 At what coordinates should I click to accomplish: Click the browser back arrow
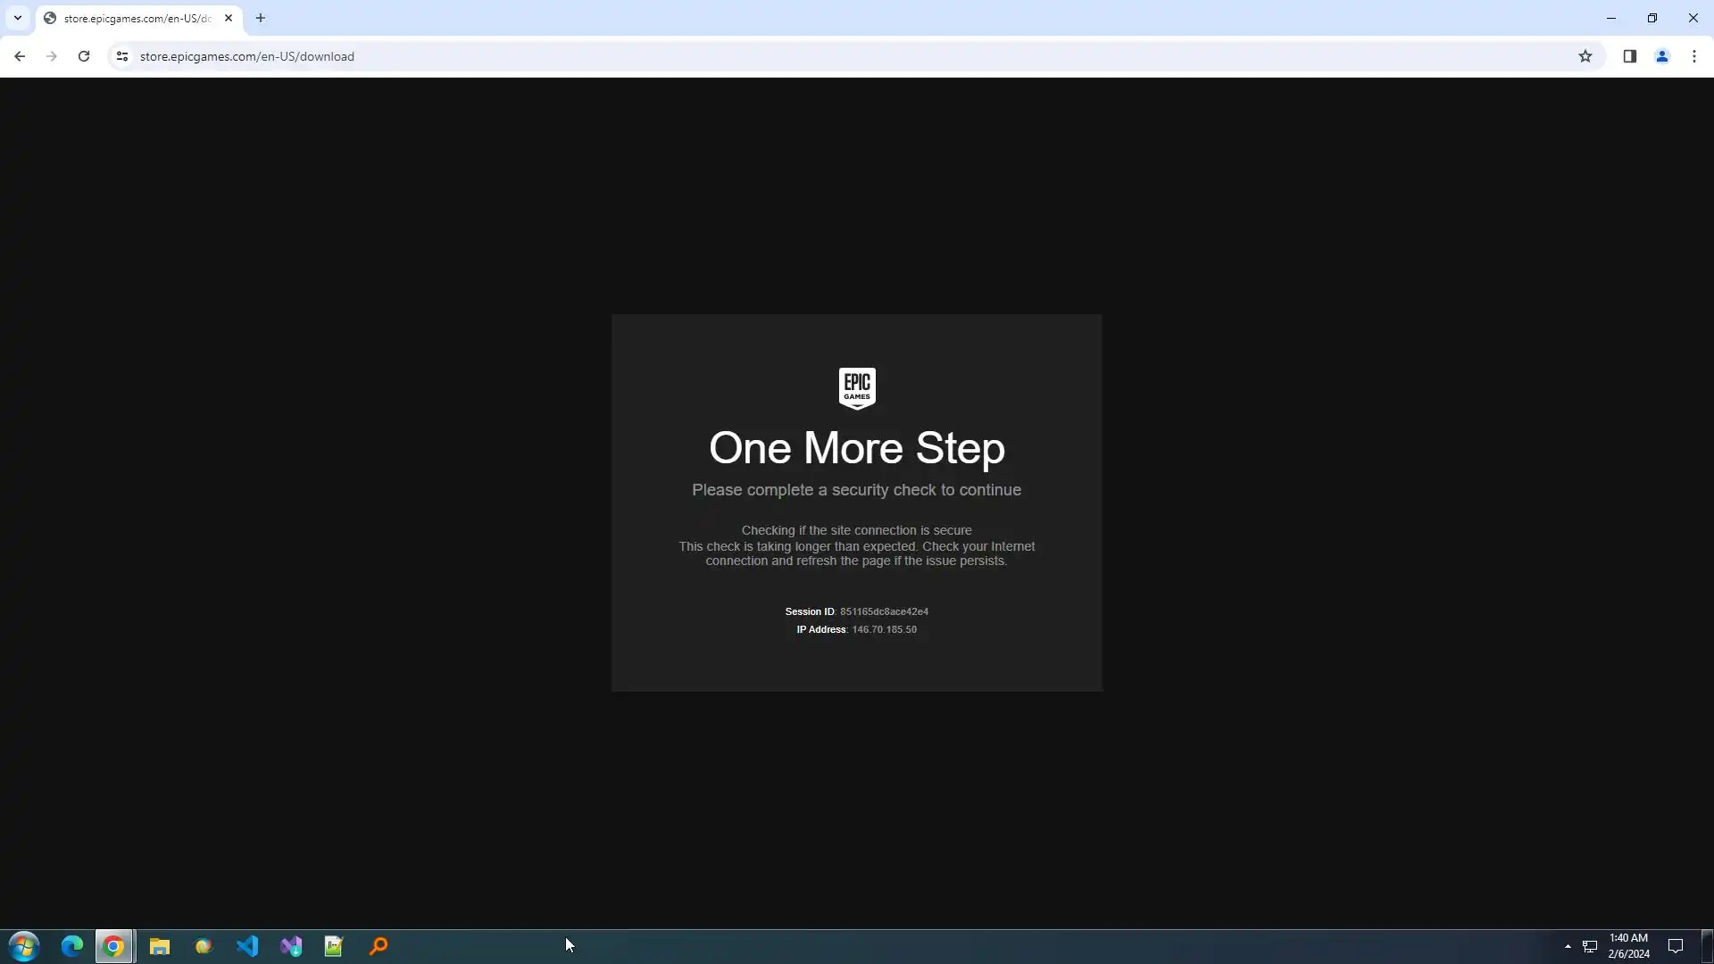point(20,56)
